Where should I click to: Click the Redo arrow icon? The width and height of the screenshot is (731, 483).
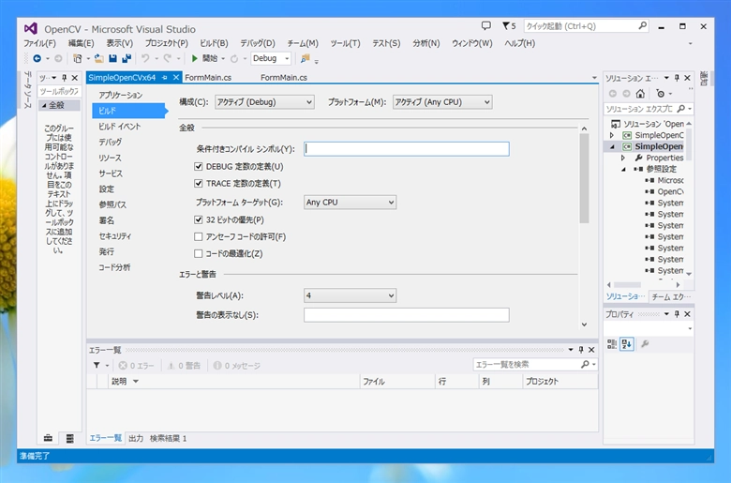point(167,58)
